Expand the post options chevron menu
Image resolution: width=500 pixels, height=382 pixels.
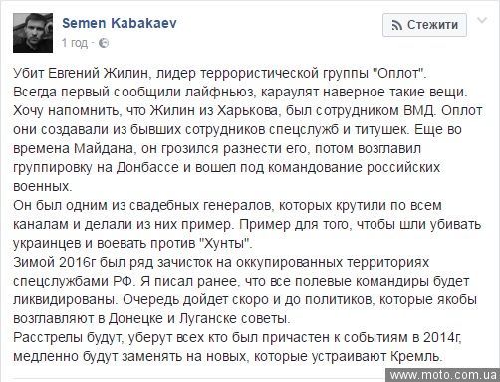click(x=482, y=21)
